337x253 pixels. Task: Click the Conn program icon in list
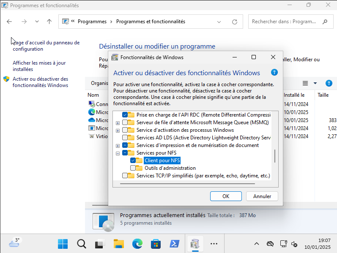pos(92,104)
